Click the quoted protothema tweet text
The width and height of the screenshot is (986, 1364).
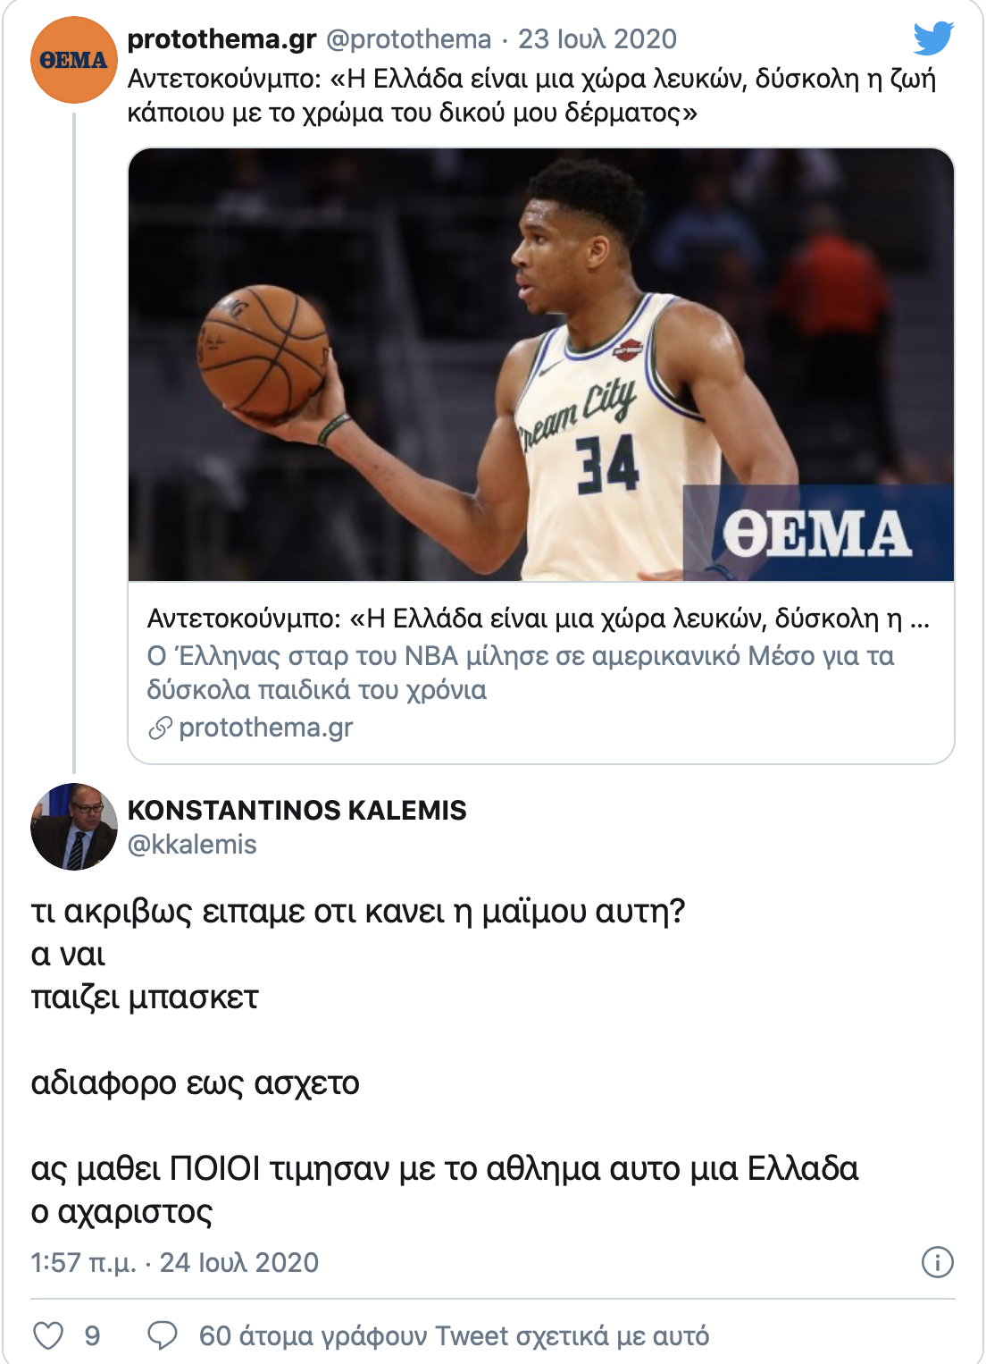(x=531, y=96)
